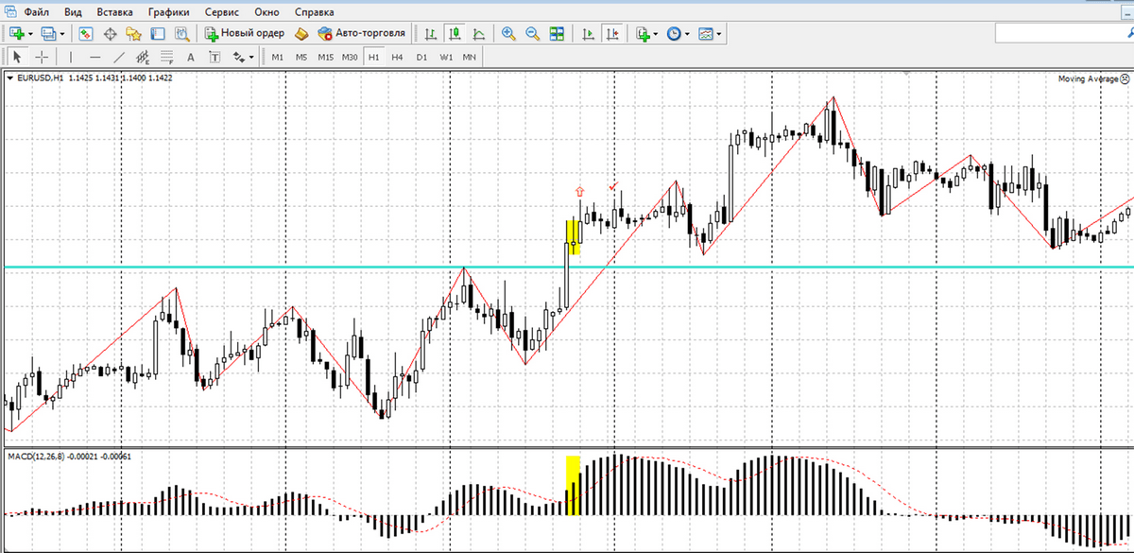Viewport: 1134px width, 553px height.
Task: Click the triangle beside EURUSD,H1 title
Action: pyautogui.click(x=9, y=79)
